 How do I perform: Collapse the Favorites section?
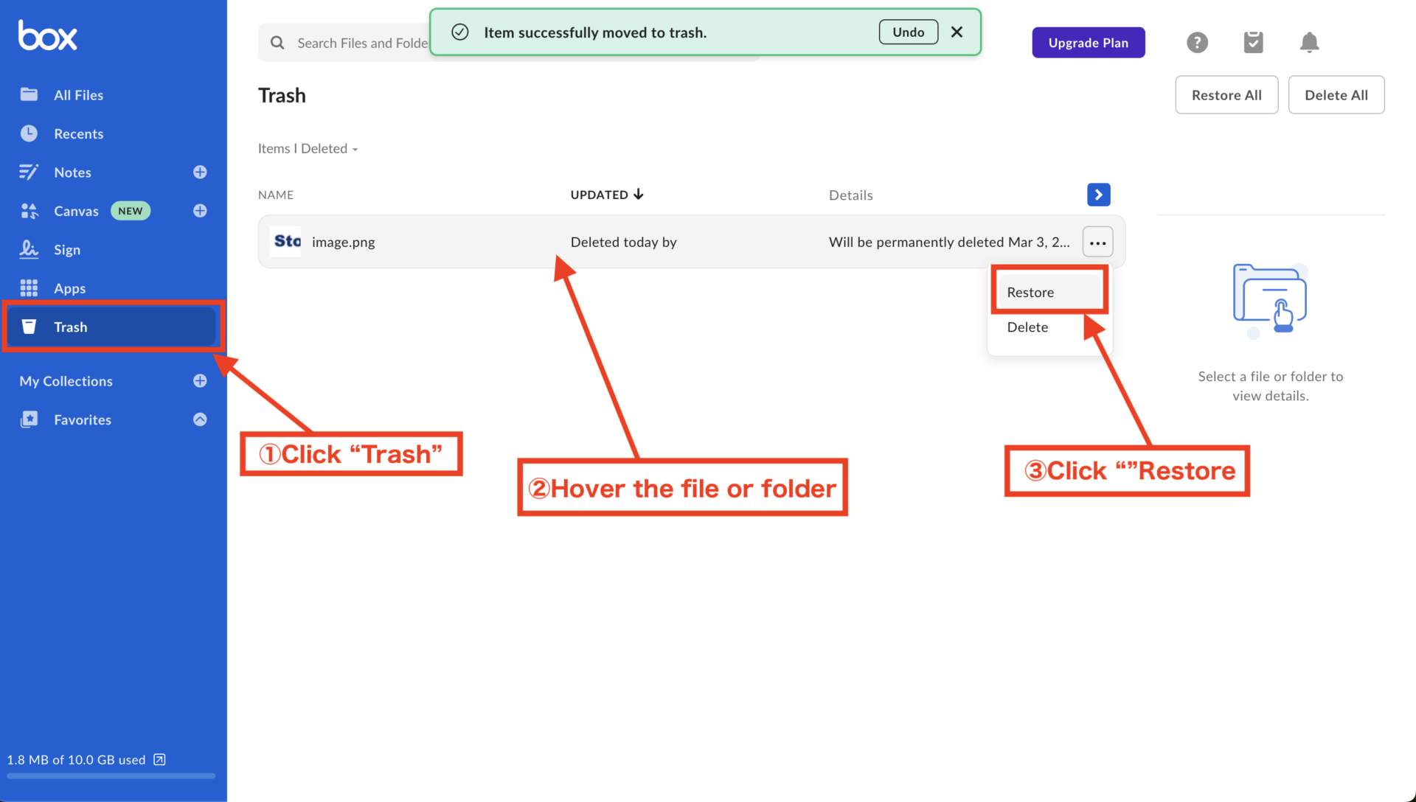click(200, 419)
